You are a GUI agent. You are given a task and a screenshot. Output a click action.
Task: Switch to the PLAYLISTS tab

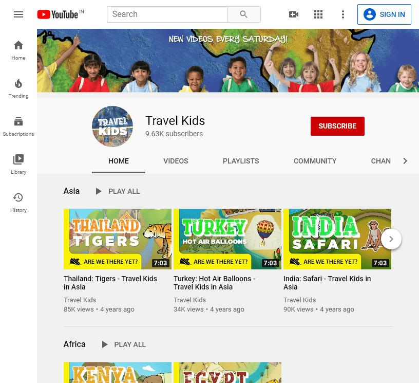[241, 161]
